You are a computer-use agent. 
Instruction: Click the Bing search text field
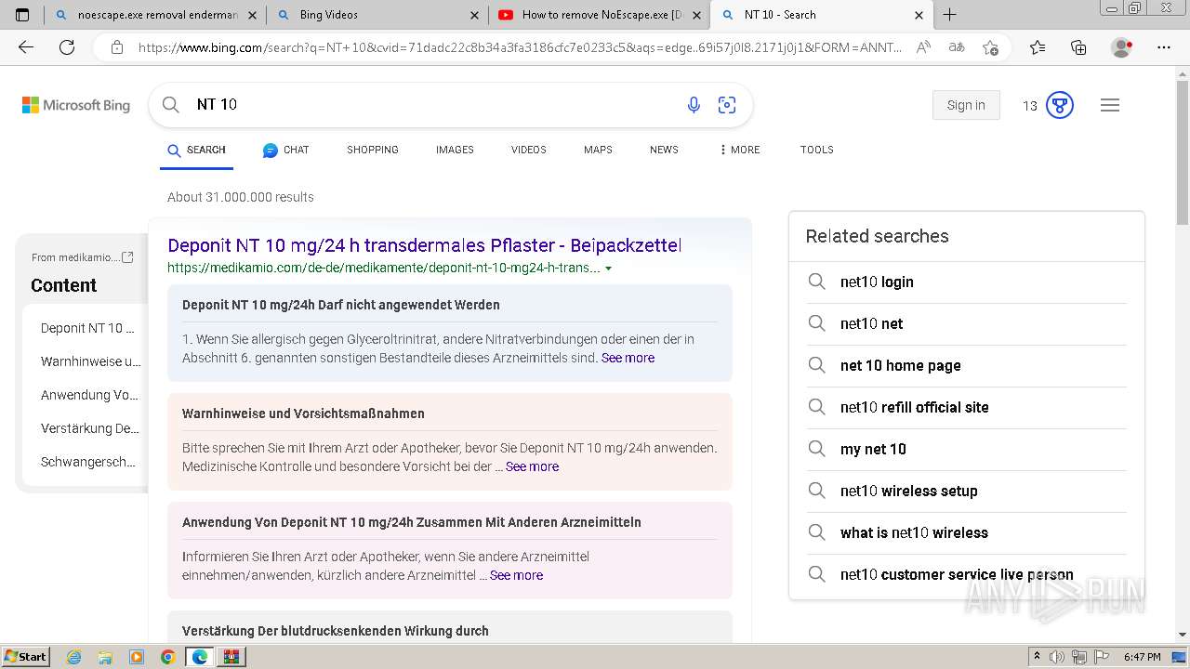click(x=432, y=105)
